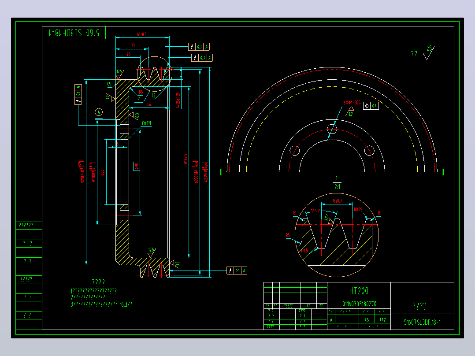The width and height of the screenshot is (475, 356).
Task: Select the R0.5 radius label
Action: click(304, 251)
